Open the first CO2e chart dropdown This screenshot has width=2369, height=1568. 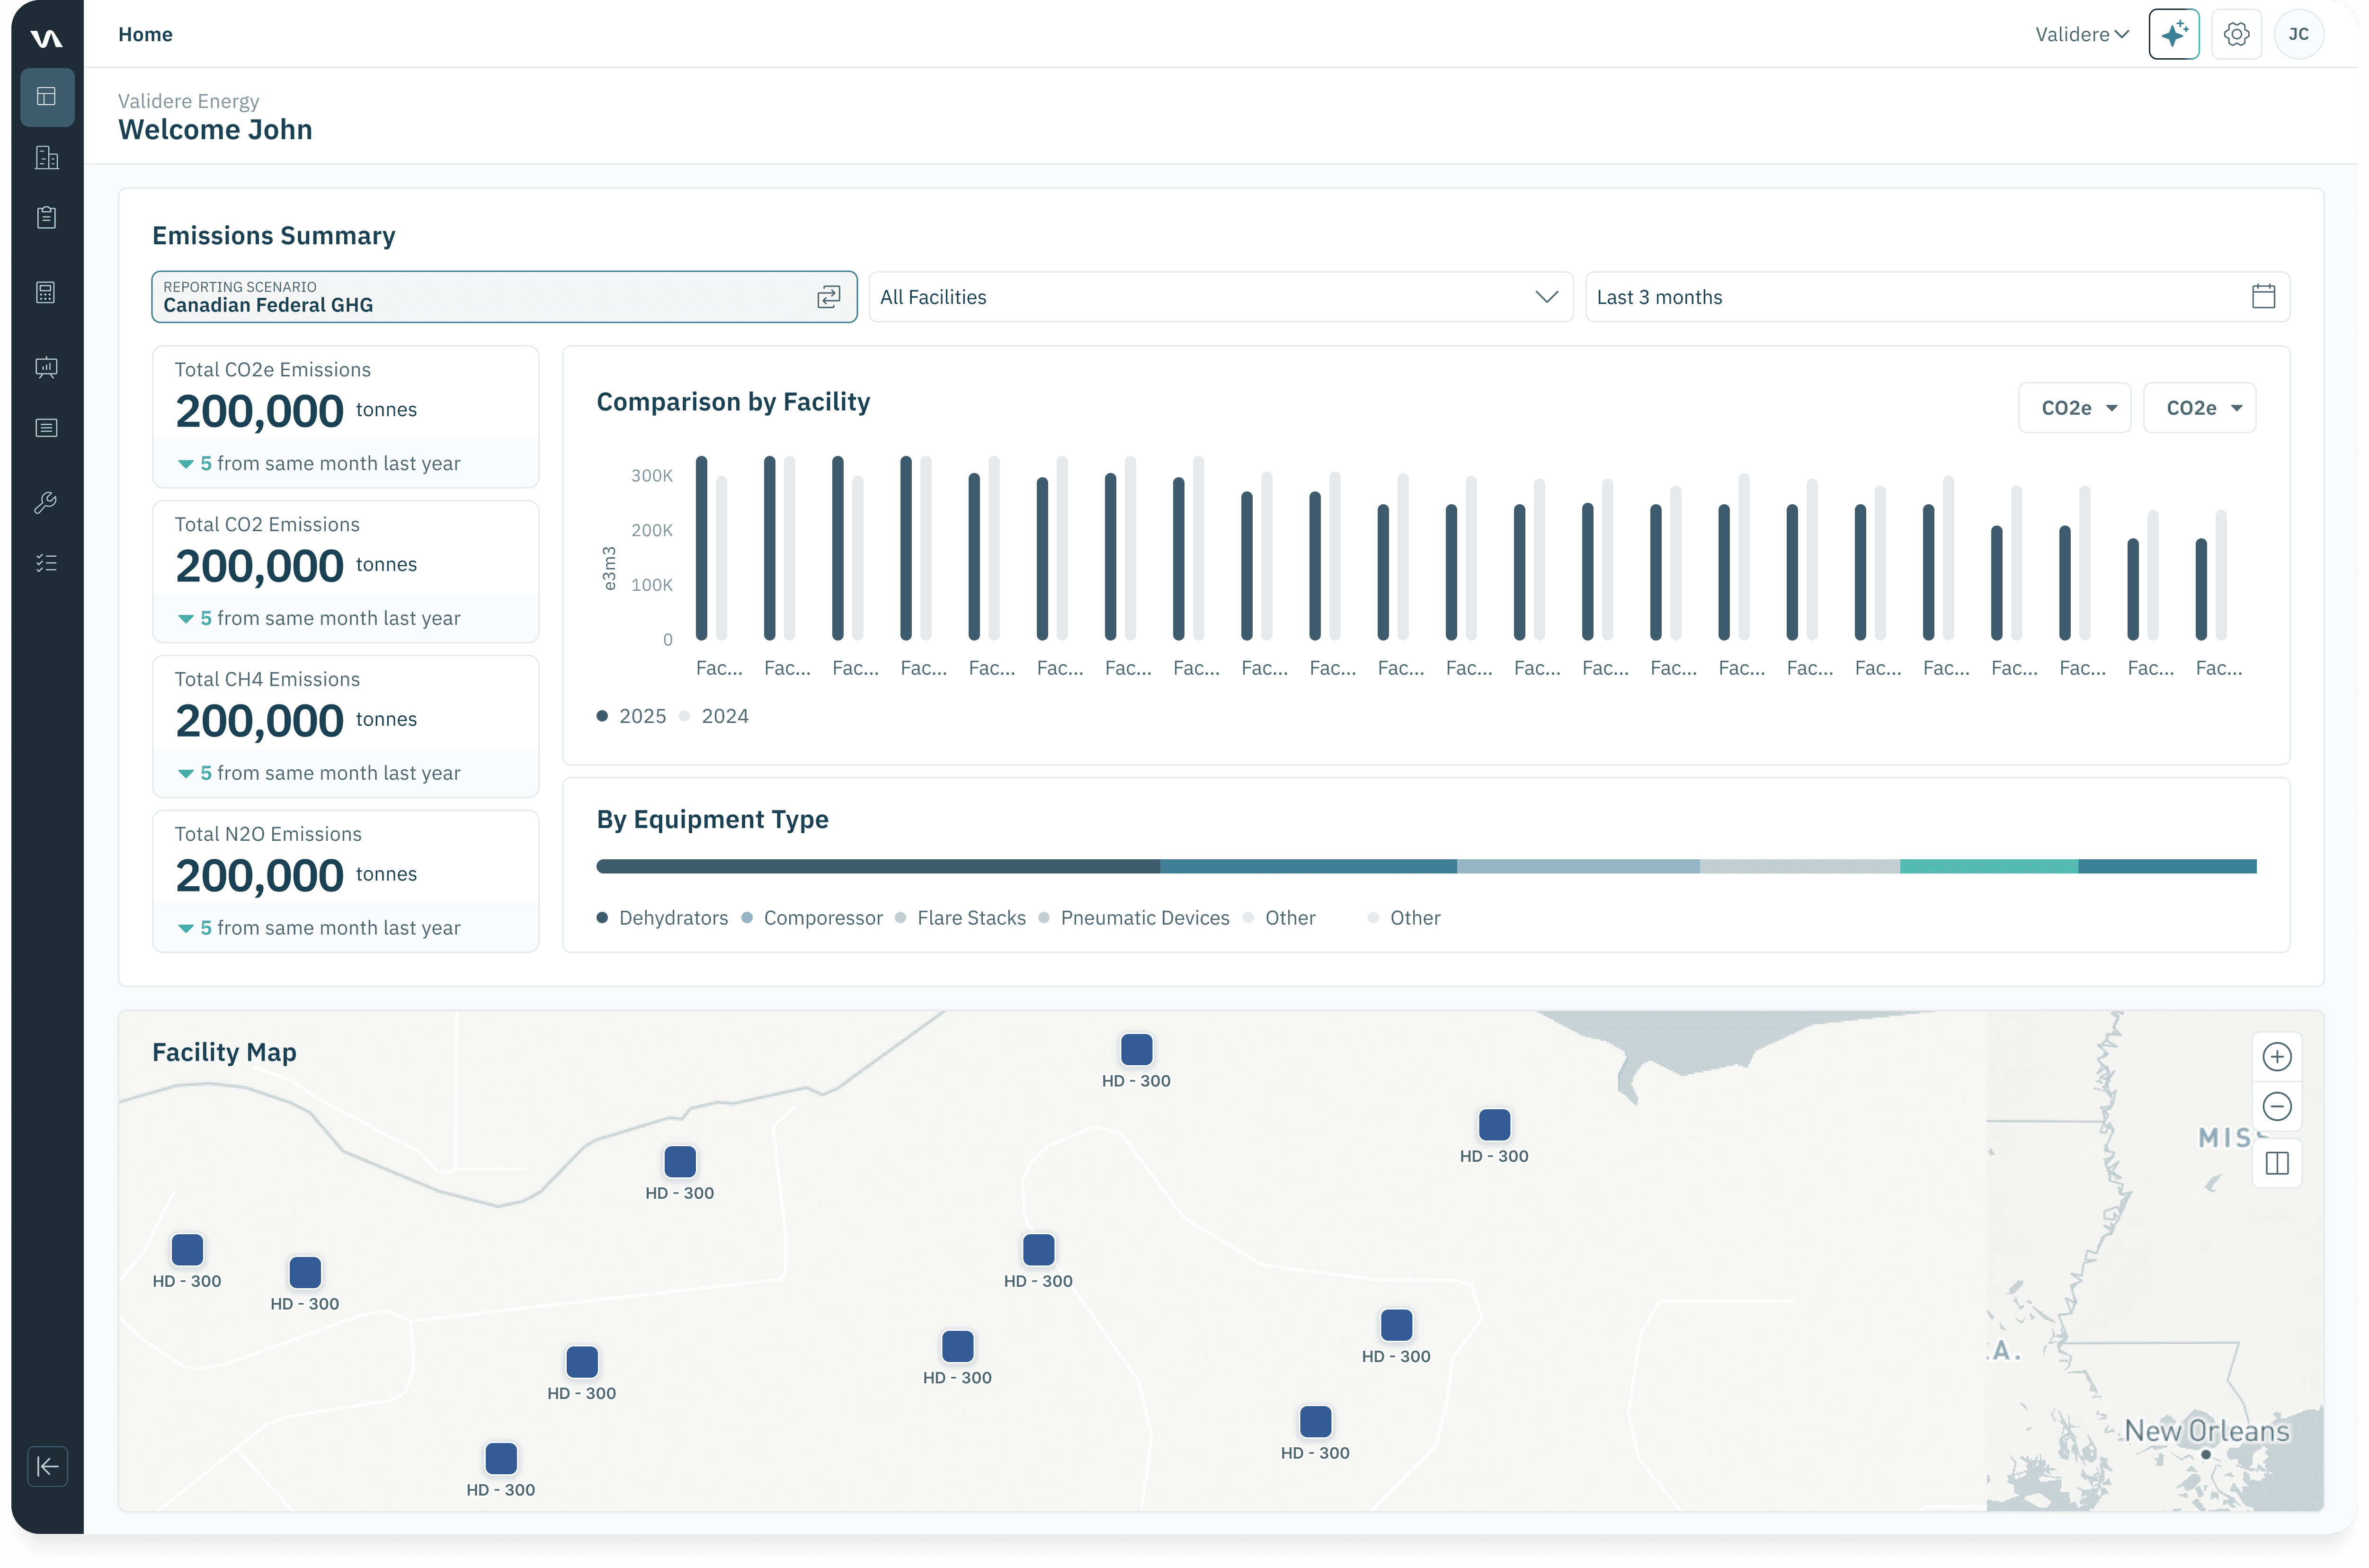tap(2074, 408)
